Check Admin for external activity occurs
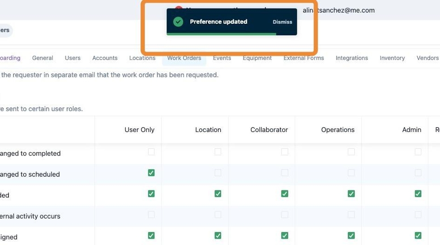 (x=418, y=215)
